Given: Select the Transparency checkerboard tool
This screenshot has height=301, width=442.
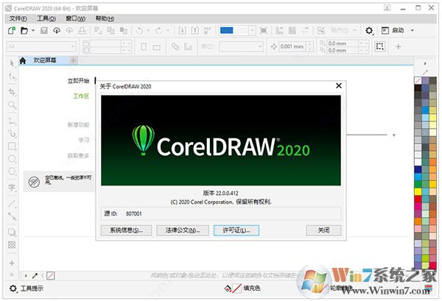Looking at the screenshot, I should click(x=12, y=244).
